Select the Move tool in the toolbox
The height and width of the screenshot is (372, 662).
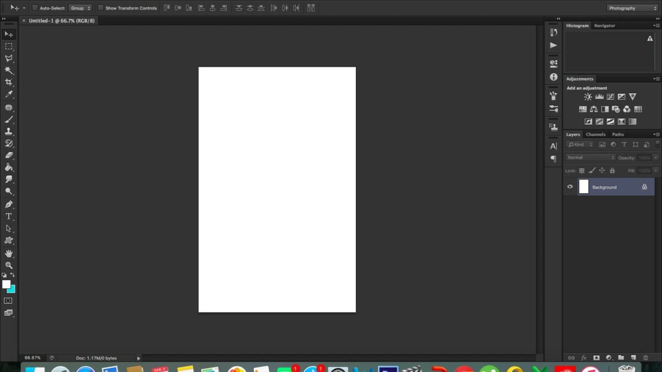coord(9,34)
